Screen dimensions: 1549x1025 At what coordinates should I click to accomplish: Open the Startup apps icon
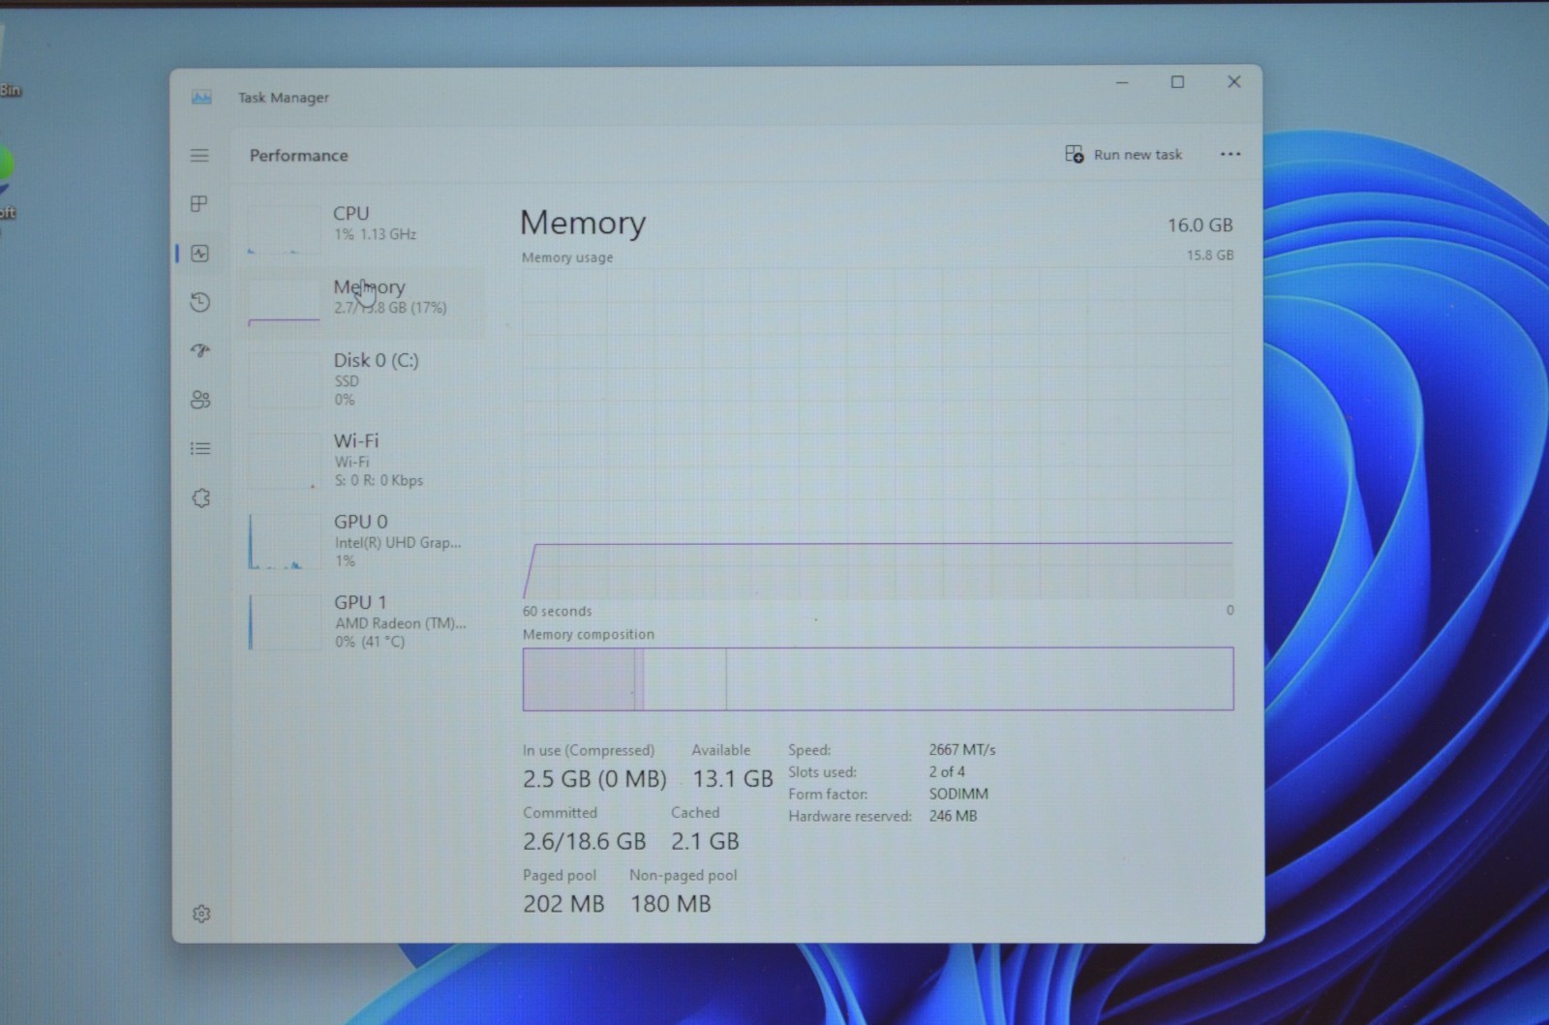tap(200, 350)
